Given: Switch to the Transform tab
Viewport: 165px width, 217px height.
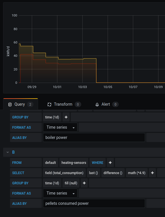Looking at the screenshot, I should pos(64,104).
